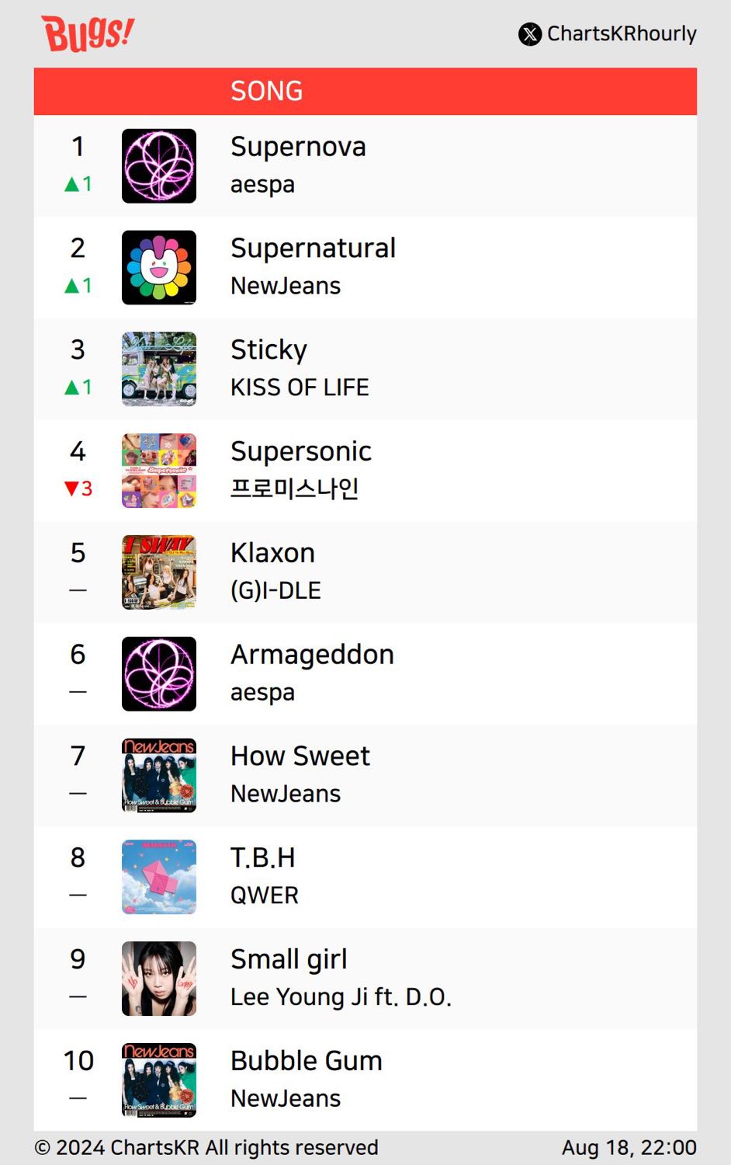Open the T.B.H album artwork
This screenshot has height=1165, width=731.
[159, 877]
